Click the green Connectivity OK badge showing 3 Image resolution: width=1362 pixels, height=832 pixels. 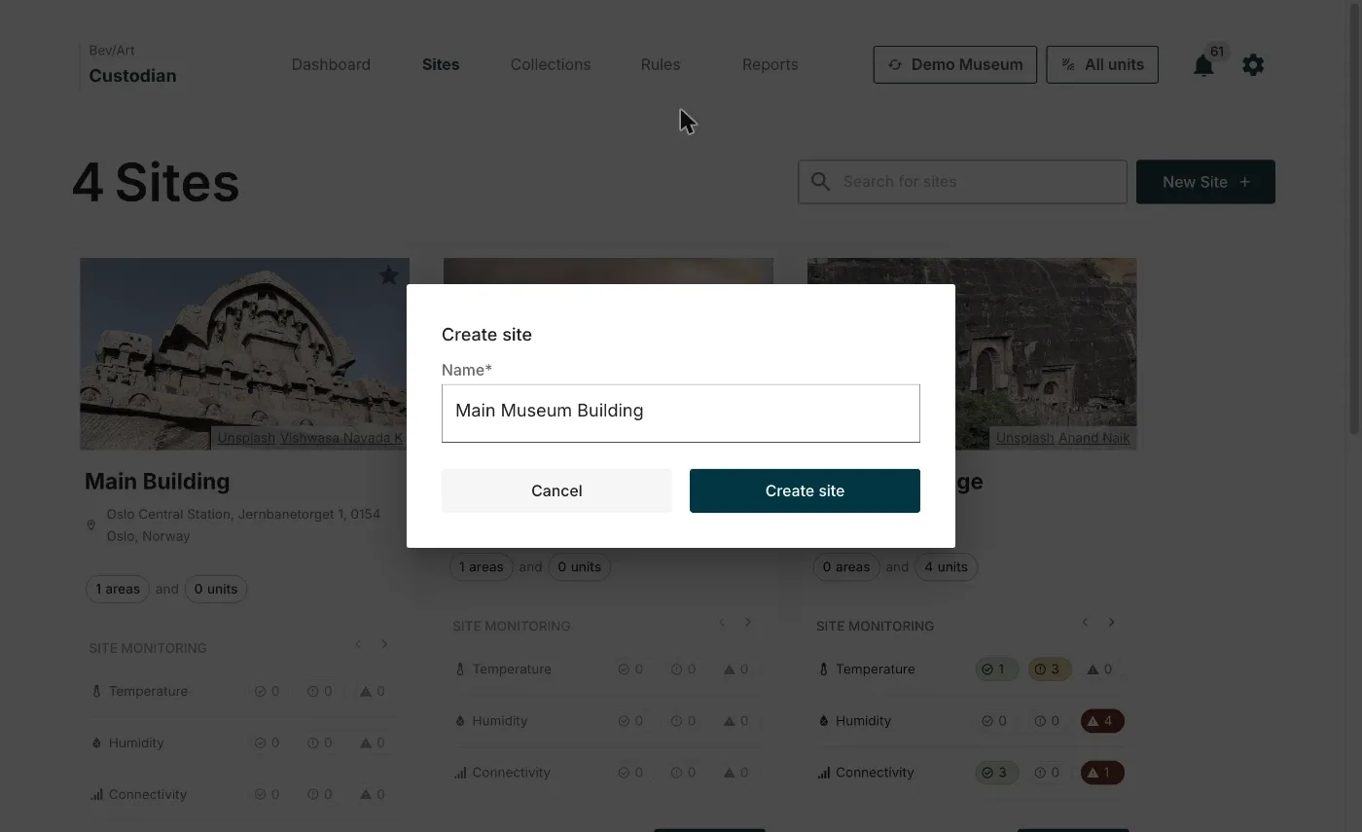point(997,773)
